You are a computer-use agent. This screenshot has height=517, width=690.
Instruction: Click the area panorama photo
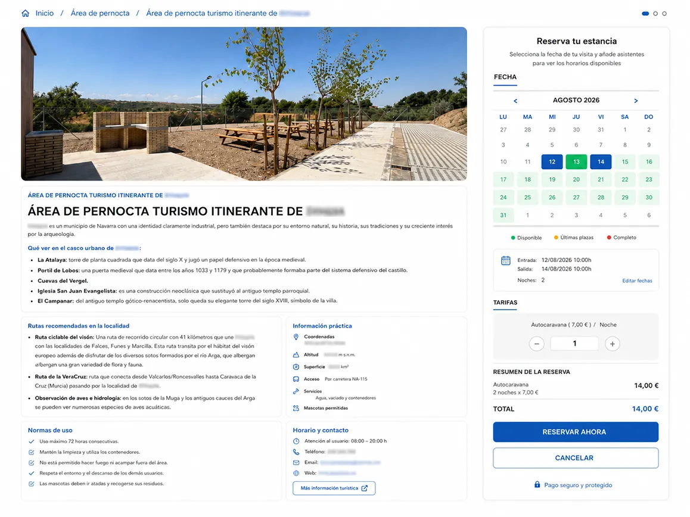(244, 104)
